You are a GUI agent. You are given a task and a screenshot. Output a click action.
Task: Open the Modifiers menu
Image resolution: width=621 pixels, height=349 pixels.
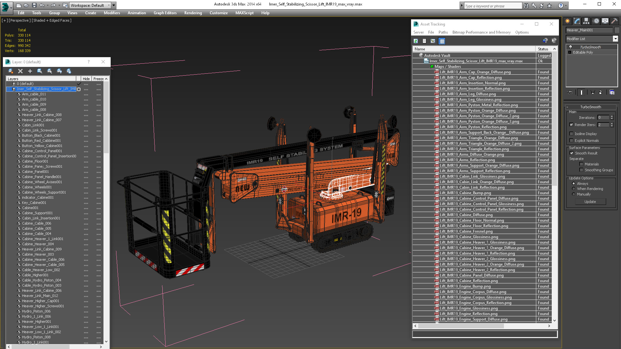[x=112, y=13]
